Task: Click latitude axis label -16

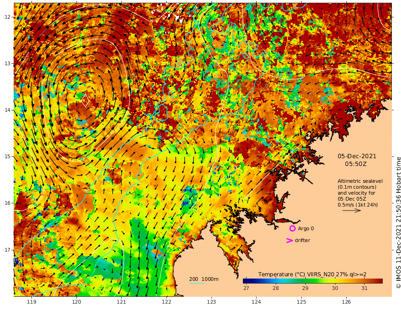Action: point(7,203)
